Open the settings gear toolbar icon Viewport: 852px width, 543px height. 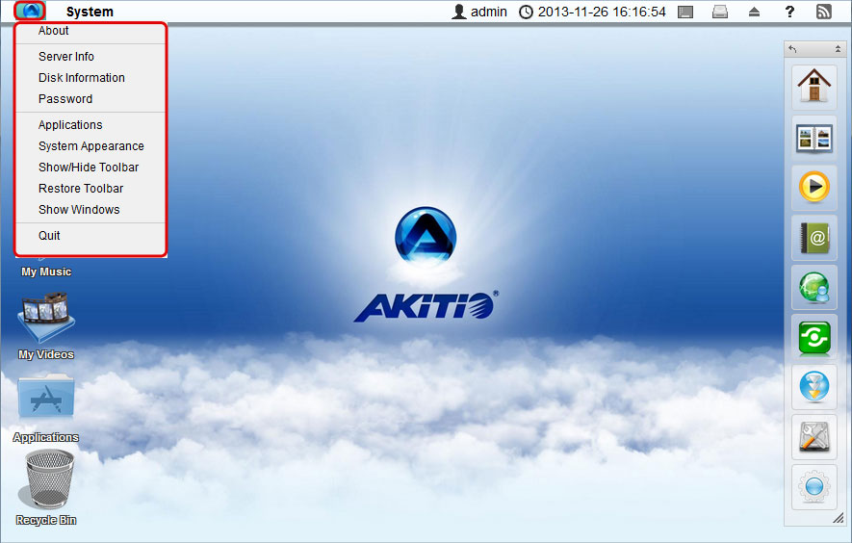[813, 486]
